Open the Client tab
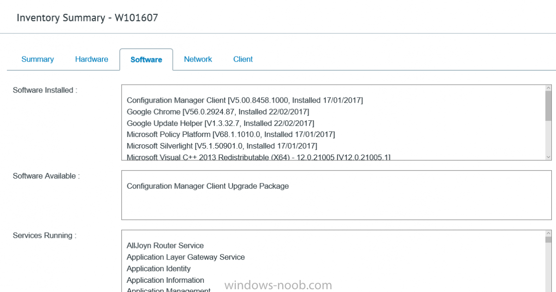The width and height of the screenshot is (556, 292). pyautogui.click(x=243, y=59)
